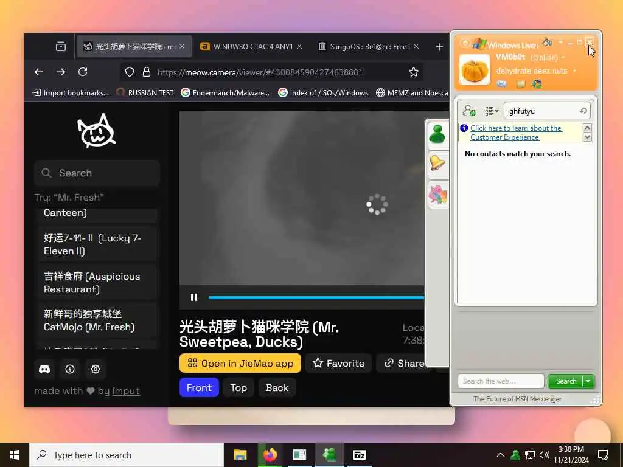Go back with the browser back arrow
This screenshot has height=467, width=623.
click(38, 72)
